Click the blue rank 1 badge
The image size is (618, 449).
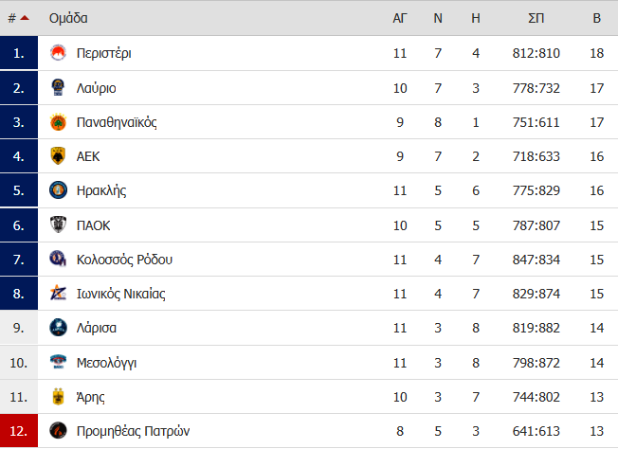19,53
